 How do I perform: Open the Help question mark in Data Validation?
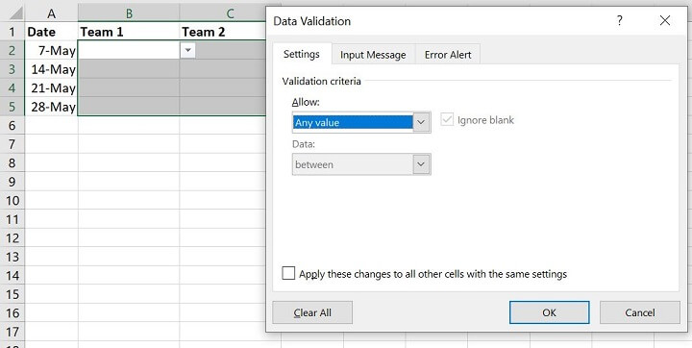[620, 20]
